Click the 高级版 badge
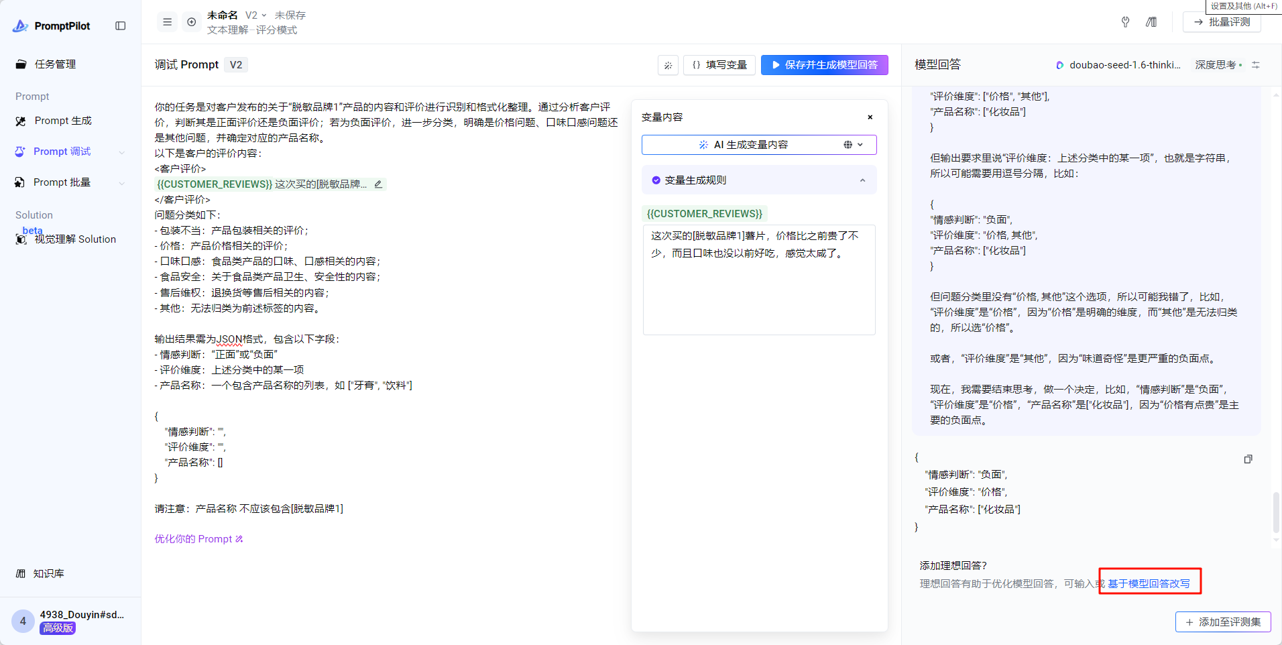The image size is (1282, 645). (x=58, y=628)
